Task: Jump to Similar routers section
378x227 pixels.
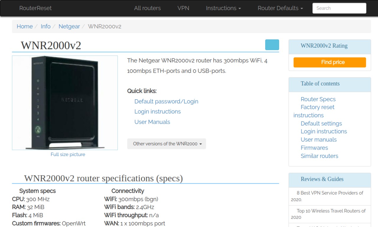Action: pos(319,156)
